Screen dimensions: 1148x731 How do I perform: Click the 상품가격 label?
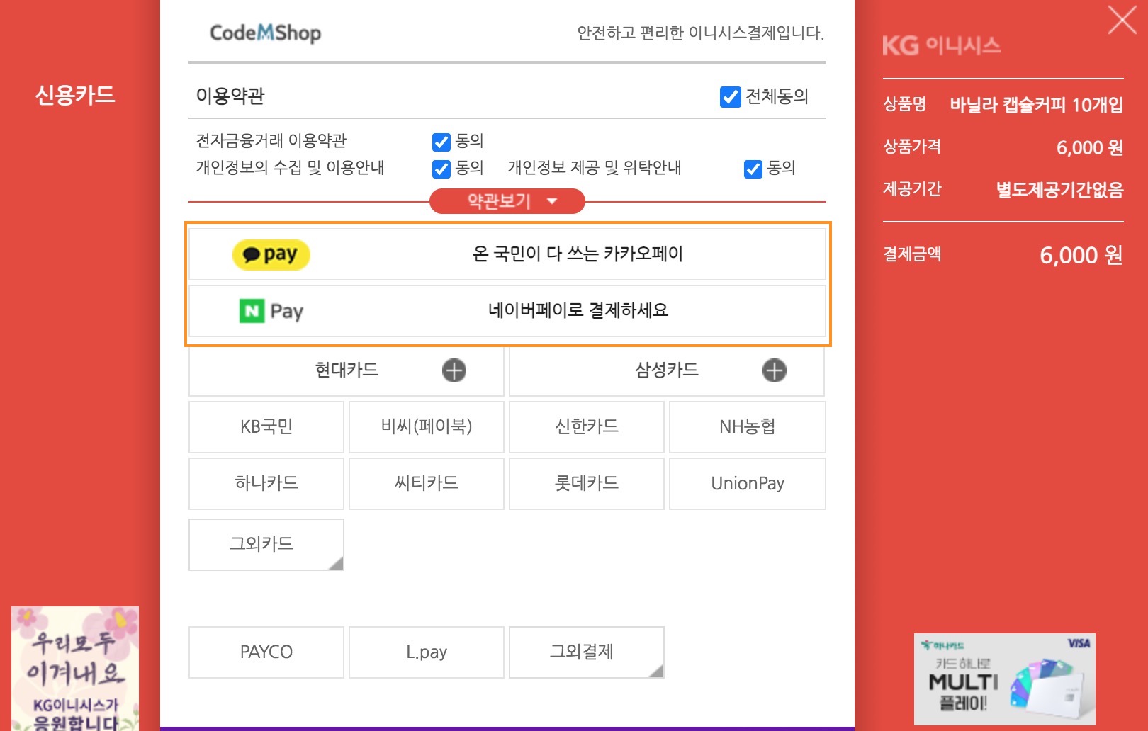point(912,147)
